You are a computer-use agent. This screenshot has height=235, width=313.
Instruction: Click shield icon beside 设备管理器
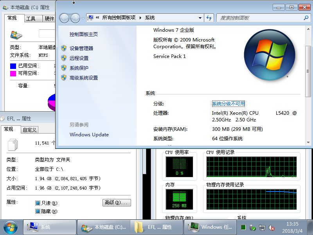64,48
